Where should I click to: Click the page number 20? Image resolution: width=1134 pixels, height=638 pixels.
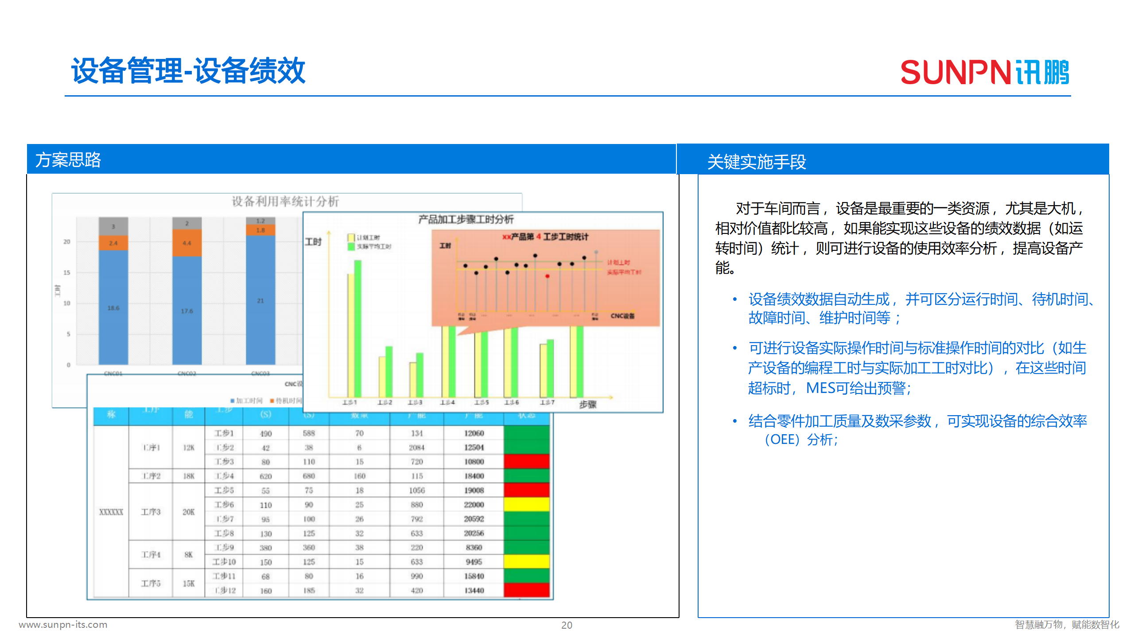pos(567,625)
